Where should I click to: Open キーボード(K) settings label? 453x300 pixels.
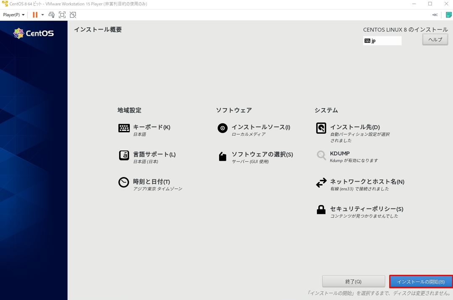pos(152,127)
